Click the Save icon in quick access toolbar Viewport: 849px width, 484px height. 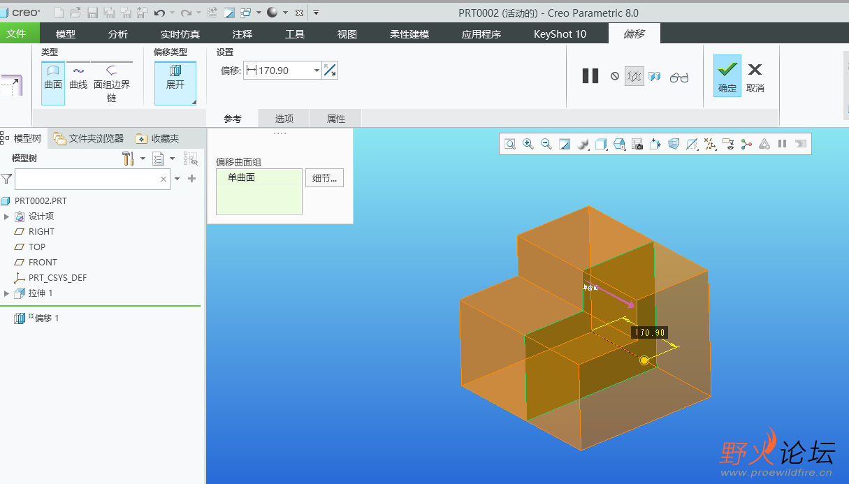92,13
